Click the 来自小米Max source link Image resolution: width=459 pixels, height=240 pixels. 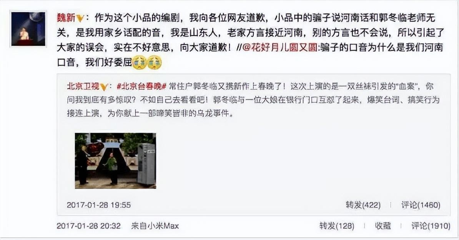(x=155, y=226)
